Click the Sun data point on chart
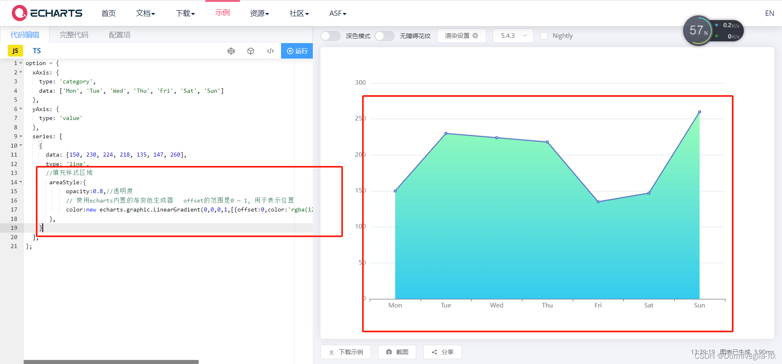This screenshot has width=782, height=364. [x=699, y=112]
